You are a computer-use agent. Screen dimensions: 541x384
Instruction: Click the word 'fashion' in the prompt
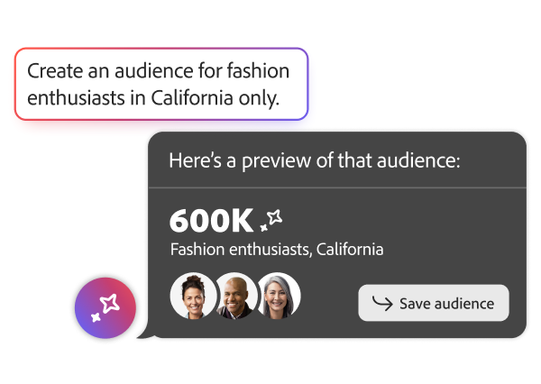point(258,70)
